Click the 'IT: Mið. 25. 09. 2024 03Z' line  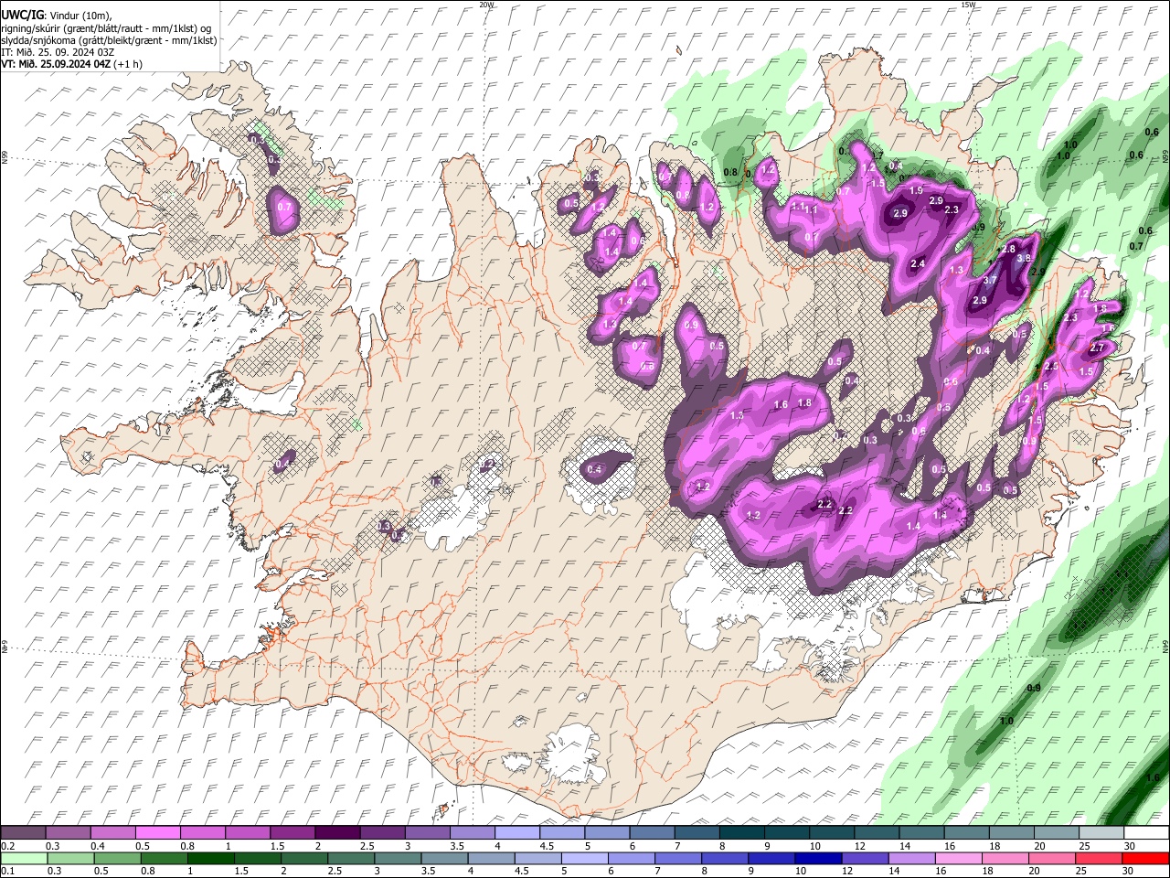click(58, 52)
